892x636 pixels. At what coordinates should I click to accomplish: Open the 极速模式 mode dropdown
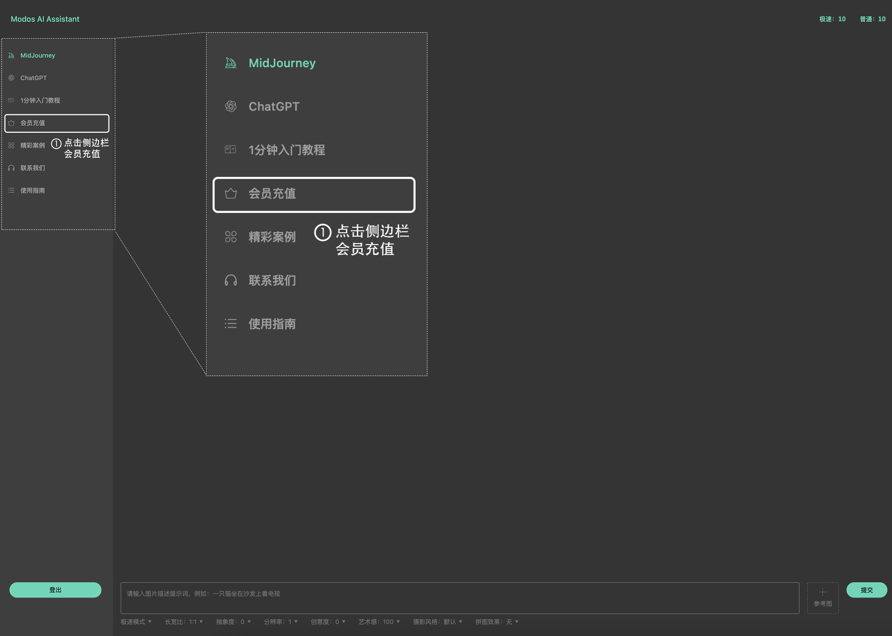pos(135,621)
